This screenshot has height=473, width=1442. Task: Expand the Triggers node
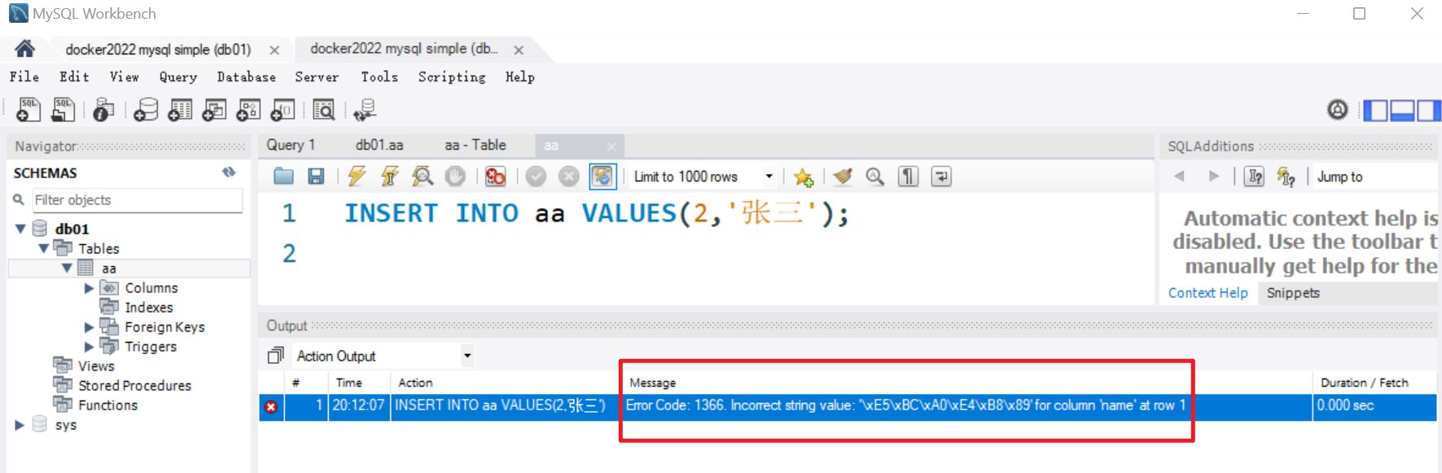click(x=90, y=347)
